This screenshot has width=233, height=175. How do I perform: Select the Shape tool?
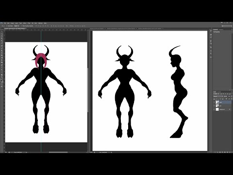[2, 72]
